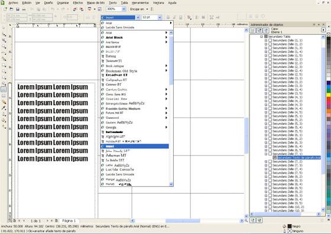Click the Print icon in the standard toolbar
The height and width of the screenshot is (234, 331).
click(24, 9)
